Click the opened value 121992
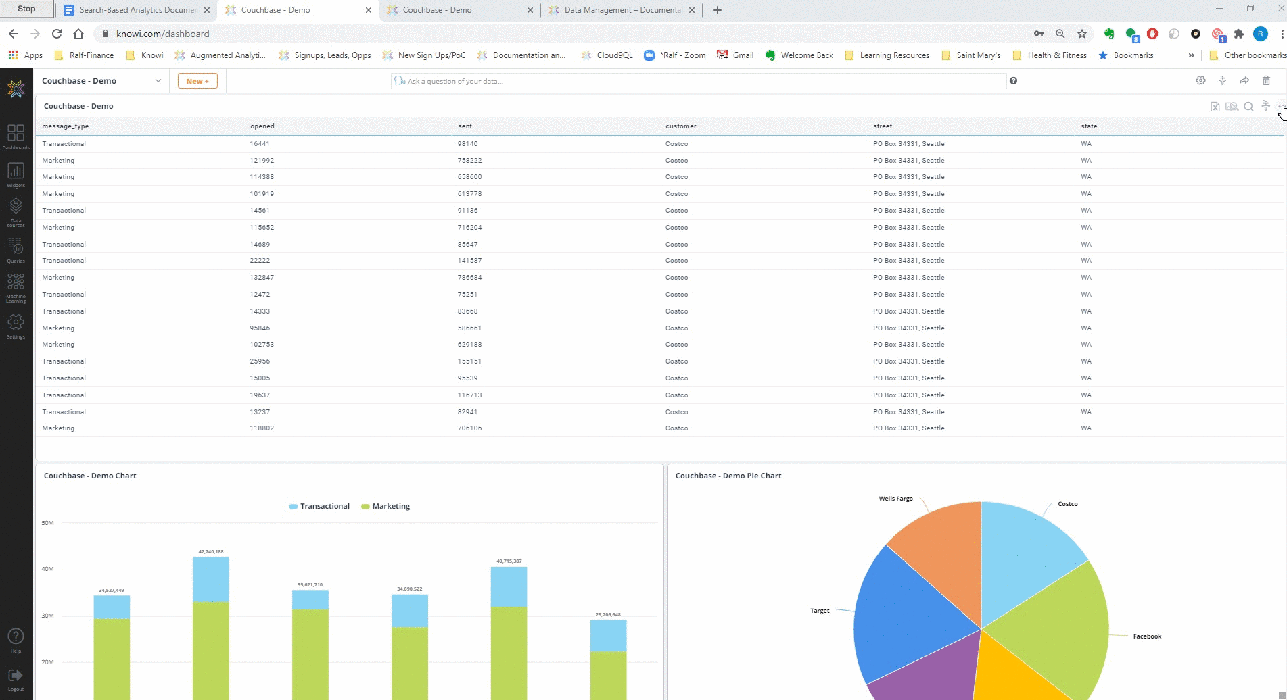Screen dimensions: 1287x700 point(262,161)
